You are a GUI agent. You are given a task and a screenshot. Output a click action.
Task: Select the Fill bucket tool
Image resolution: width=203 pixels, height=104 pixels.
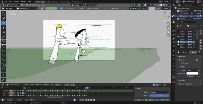[x=4, y=23]
